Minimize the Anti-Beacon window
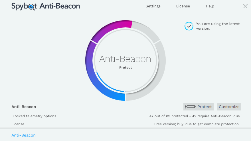Viewport: 251px width, 141px height. (238, 6)
